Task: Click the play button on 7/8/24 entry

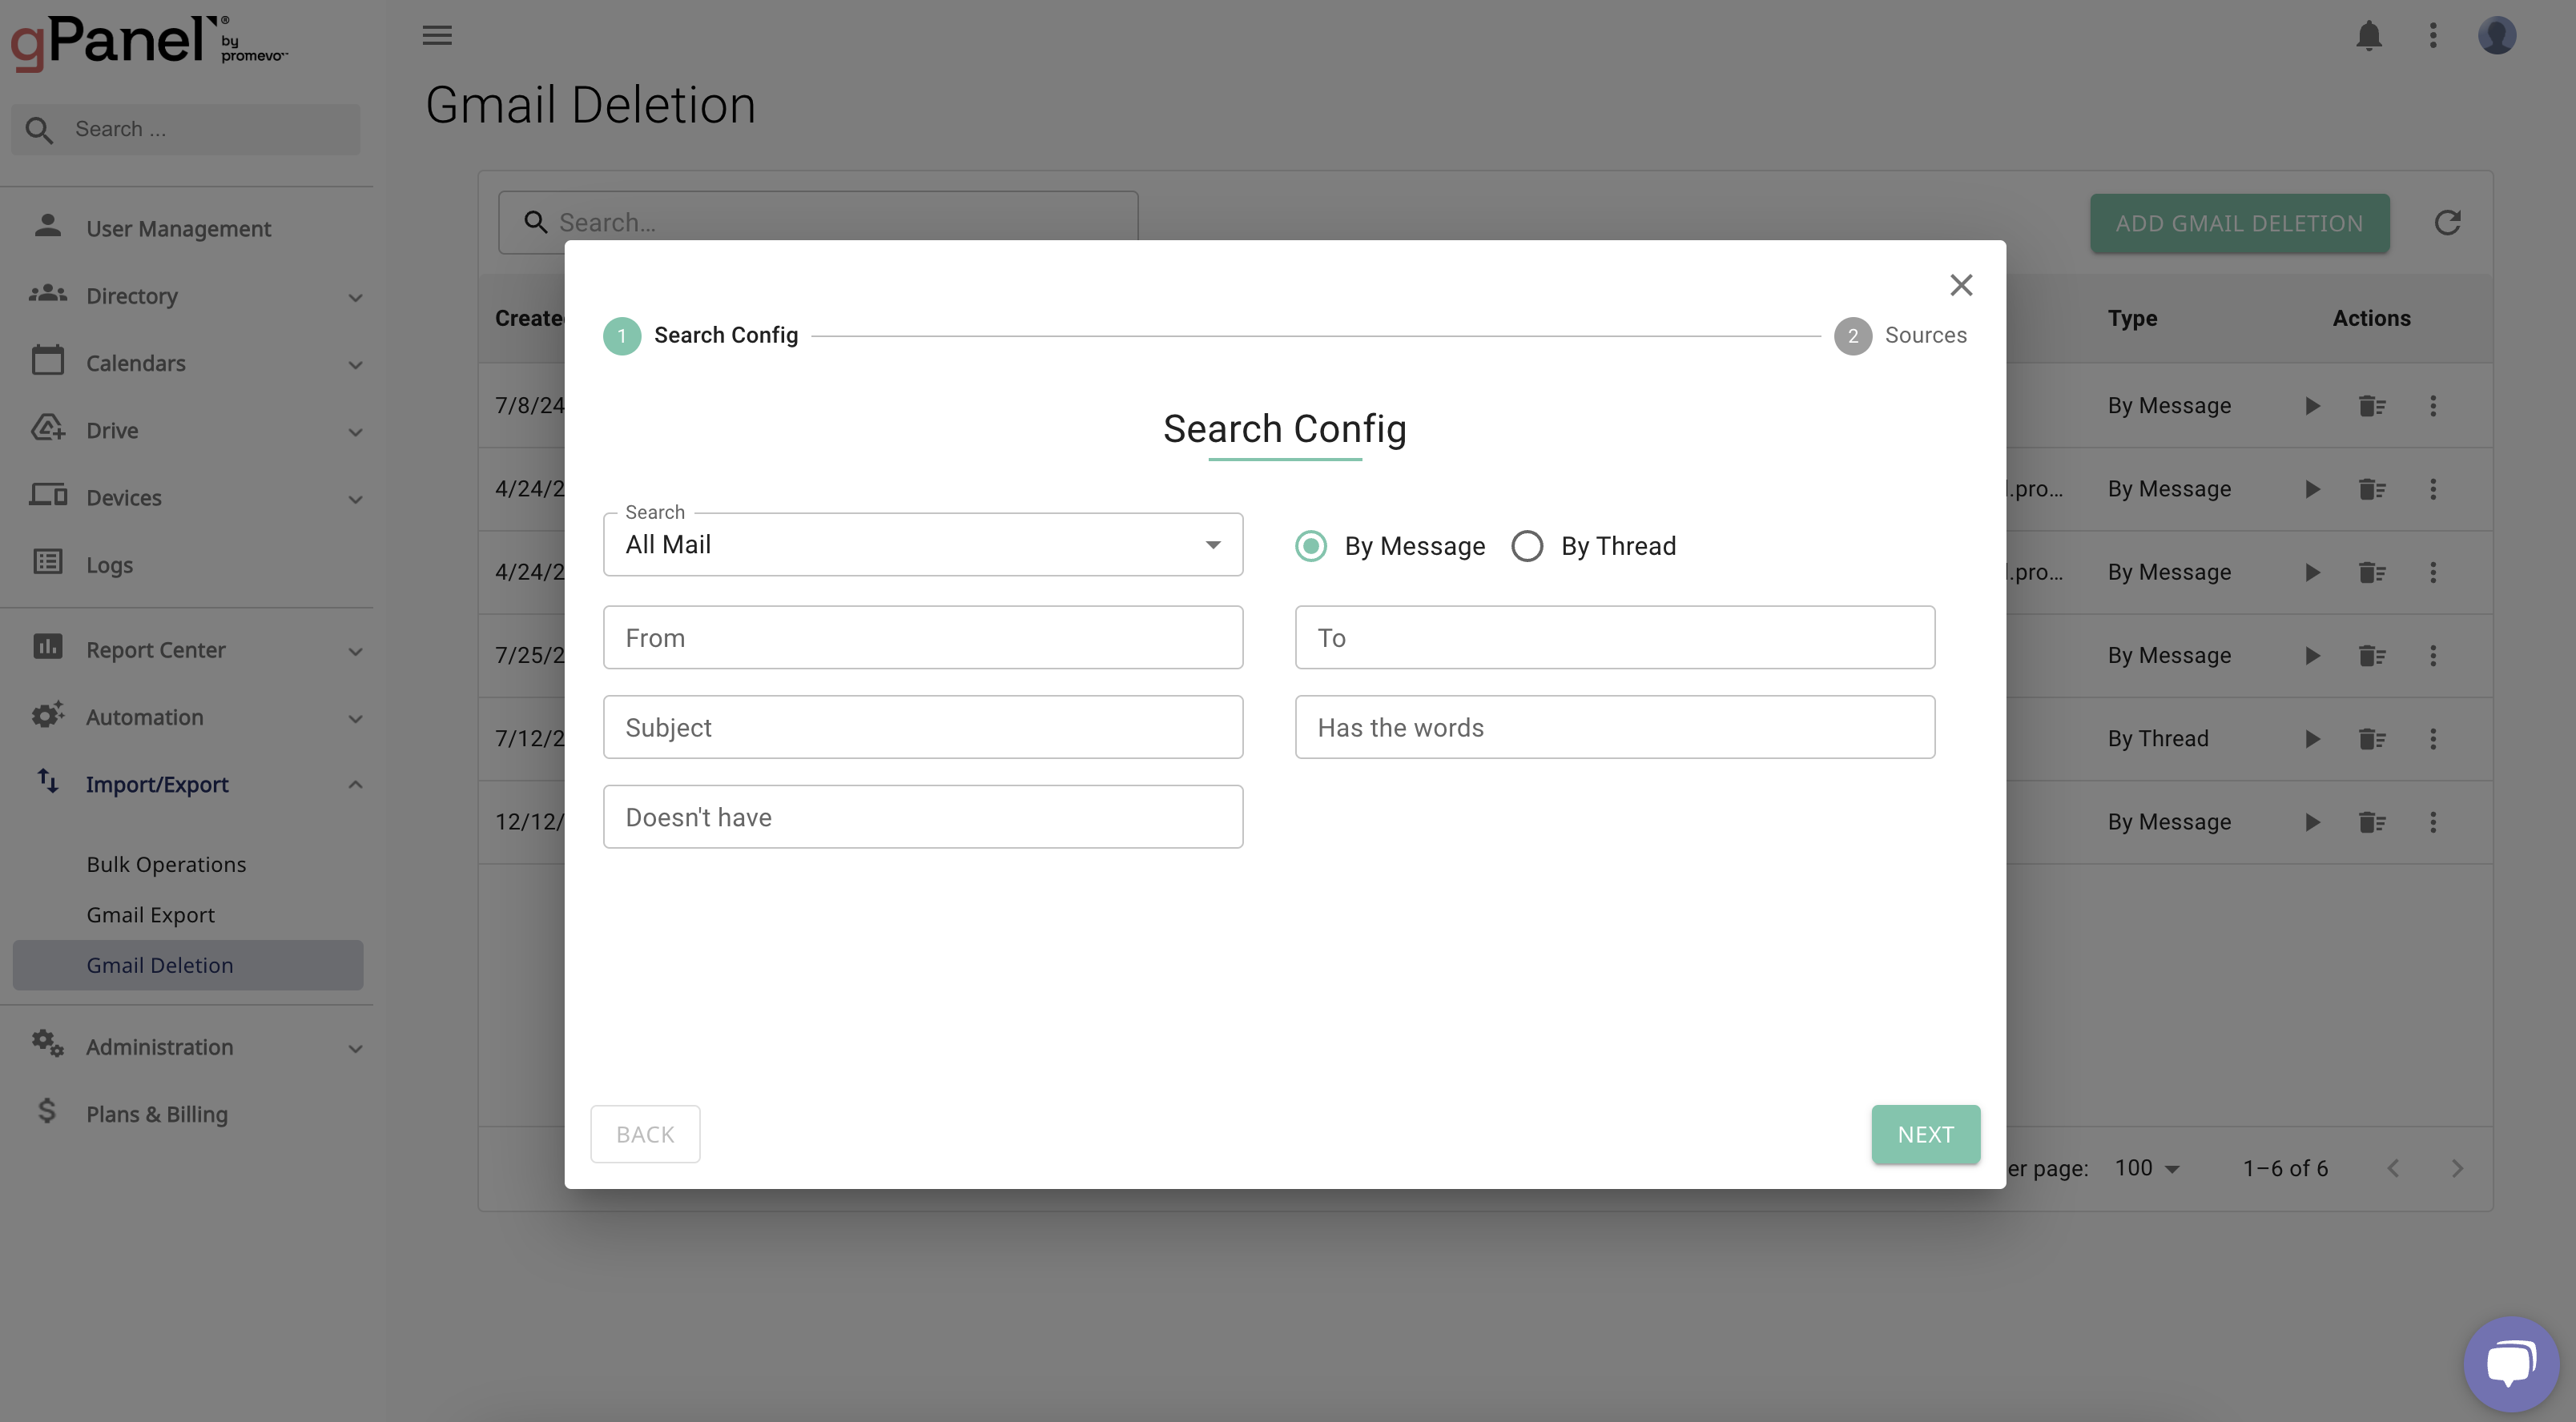Action: point(2312,404)
